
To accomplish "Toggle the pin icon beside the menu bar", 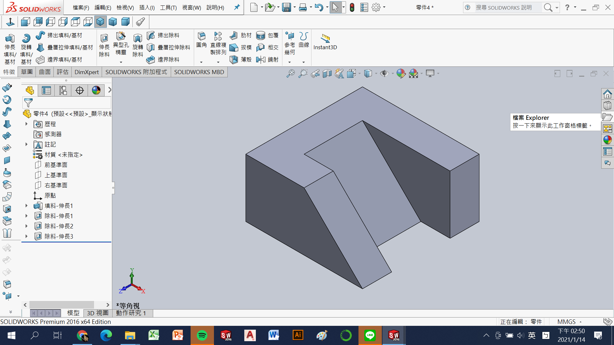I will tap(237, 7).
